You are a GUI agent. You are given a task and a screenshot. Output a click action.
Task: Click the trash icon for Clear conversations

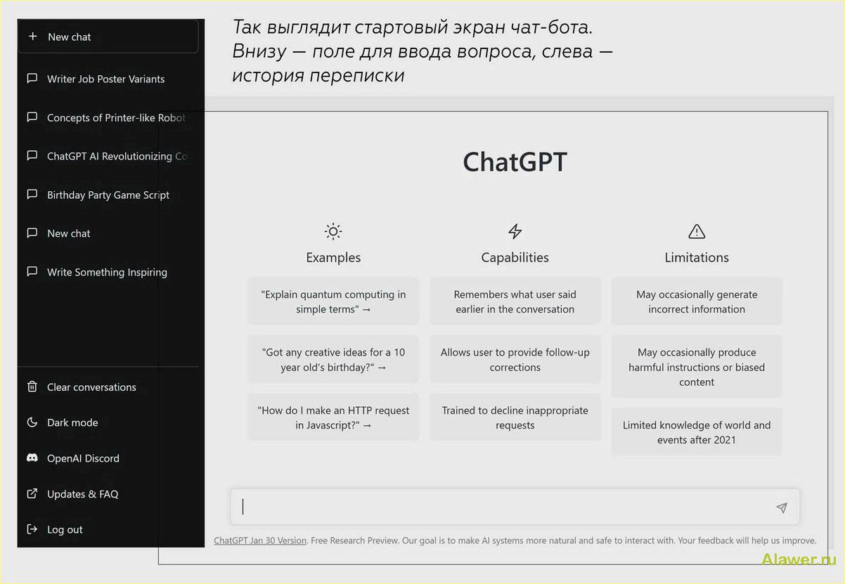pyautogui.click(x=32, y=387)
